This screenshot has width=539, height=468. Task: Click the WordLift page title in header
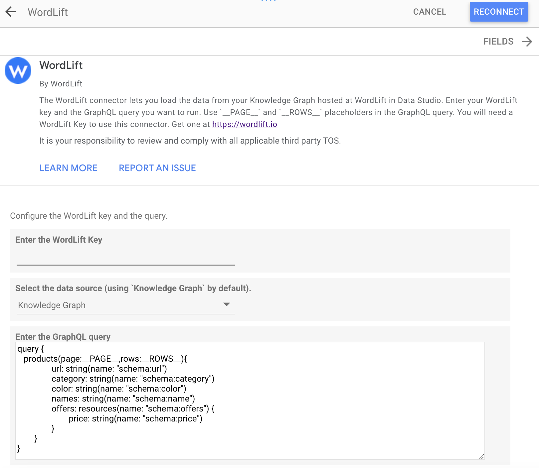48,12
